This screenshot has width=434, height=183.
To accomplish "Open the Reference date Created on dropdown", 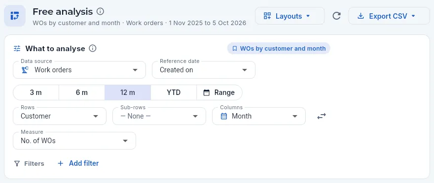I will [204, 70].
